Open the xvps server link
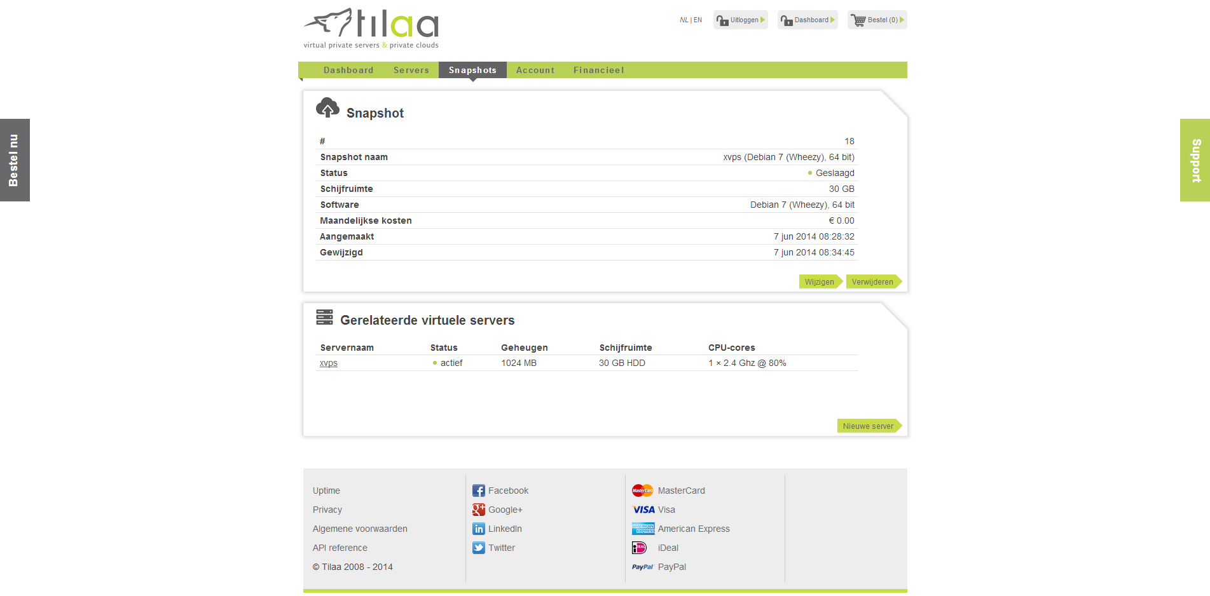 [328, 363]
